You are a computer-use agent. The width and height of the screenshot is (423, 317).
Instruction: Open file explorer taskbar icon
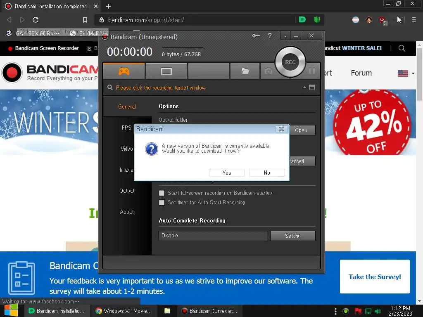[x=167, y=311]
